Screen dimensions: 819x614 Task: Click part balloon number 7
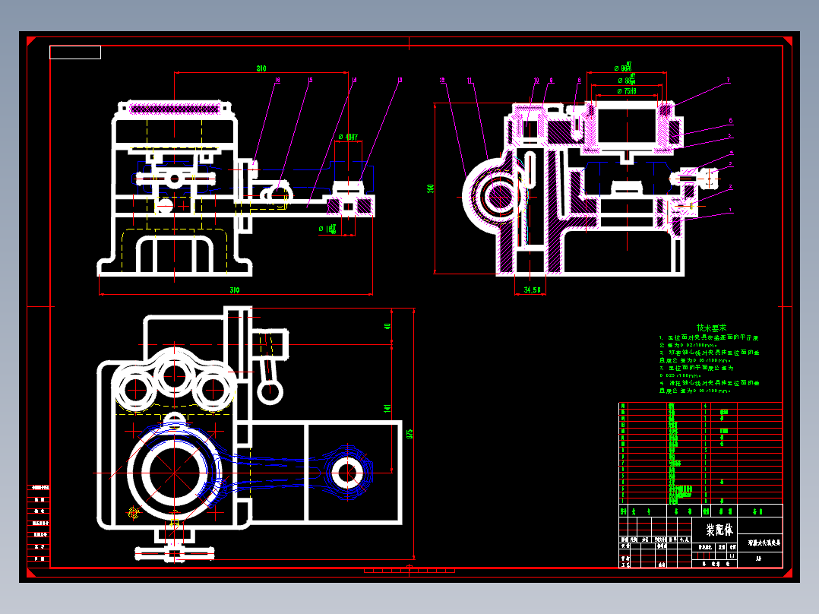(728, 81)
